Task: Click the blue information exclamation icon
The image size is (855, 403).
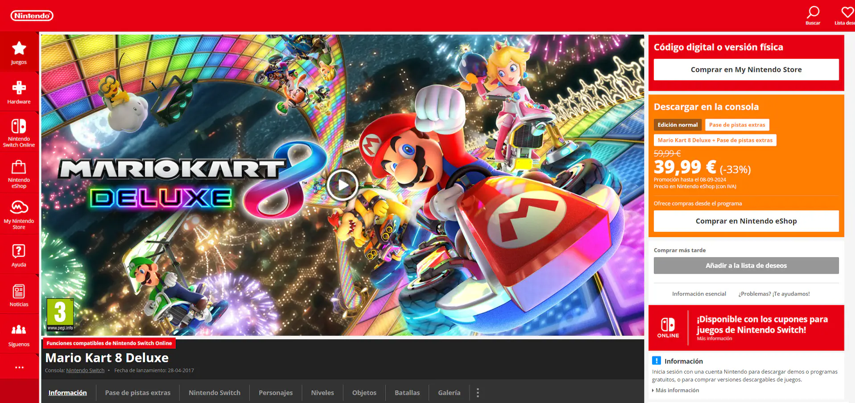Action: click(x=657, y=361)
